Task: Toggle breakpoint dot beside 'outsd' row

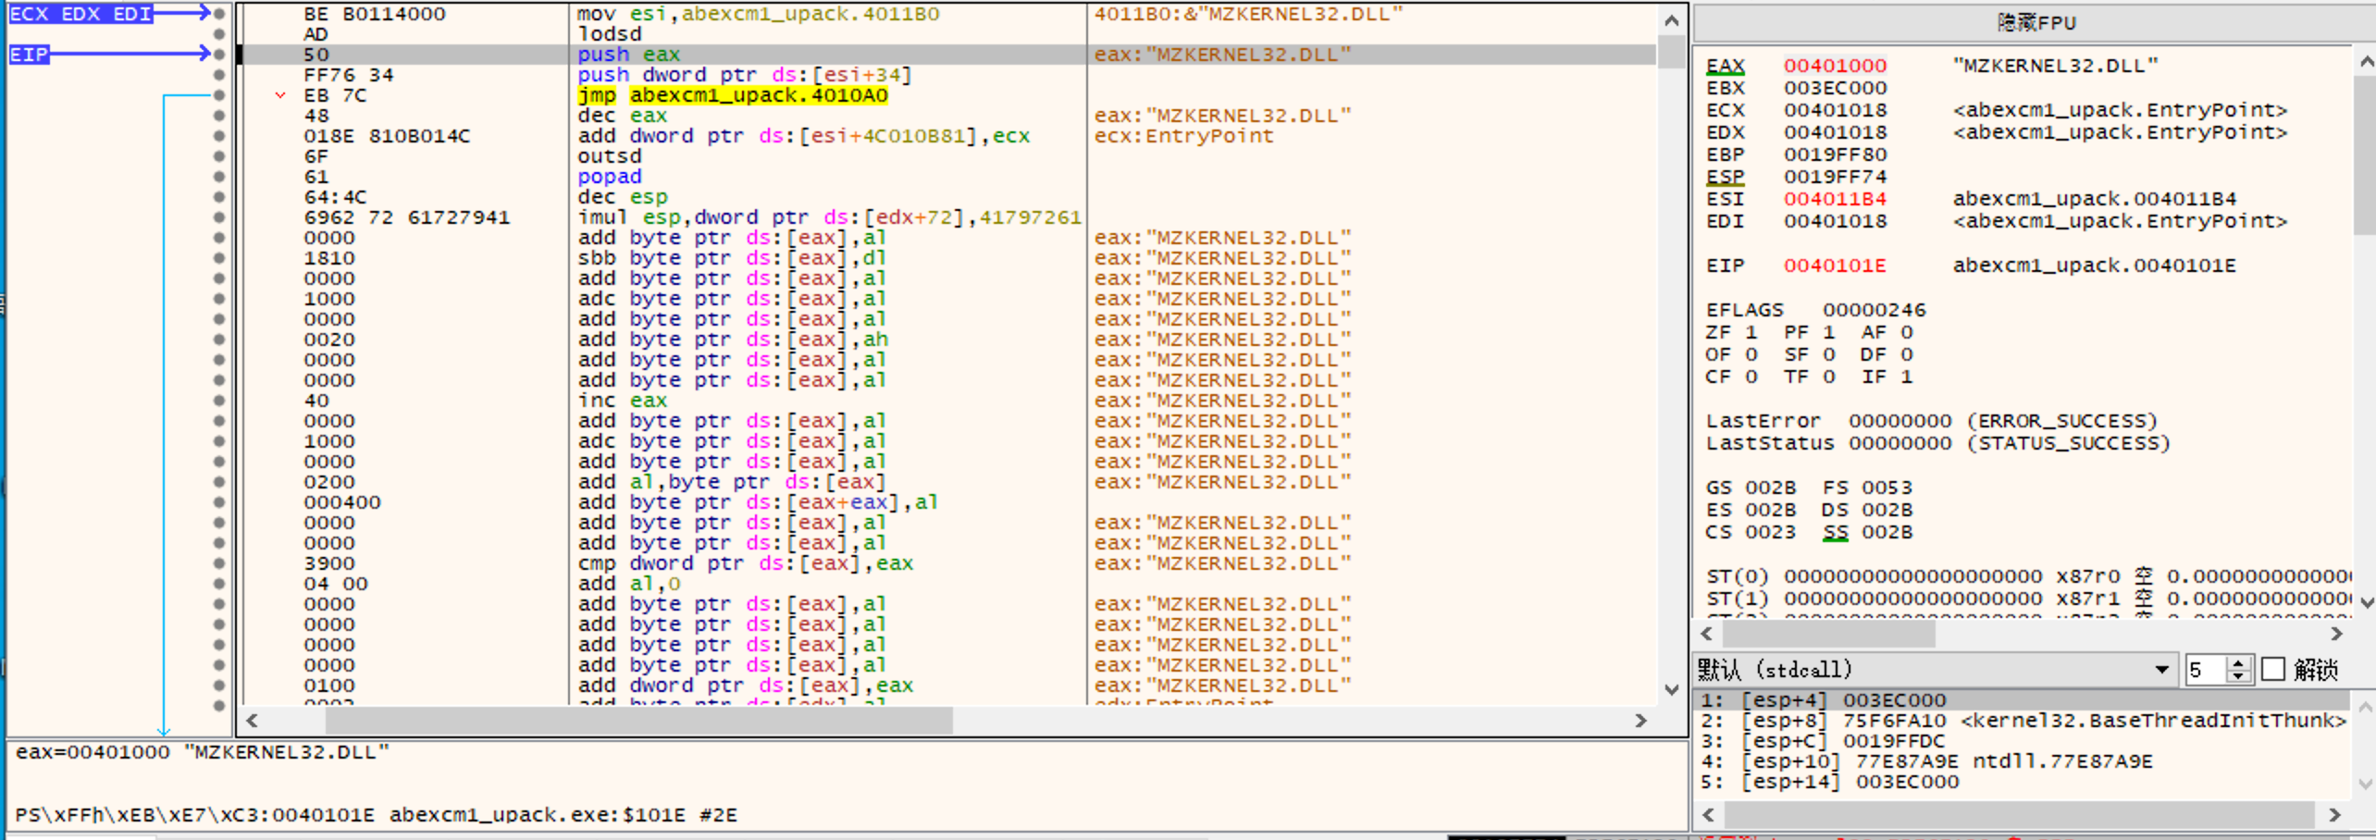Action: [219, 156]
